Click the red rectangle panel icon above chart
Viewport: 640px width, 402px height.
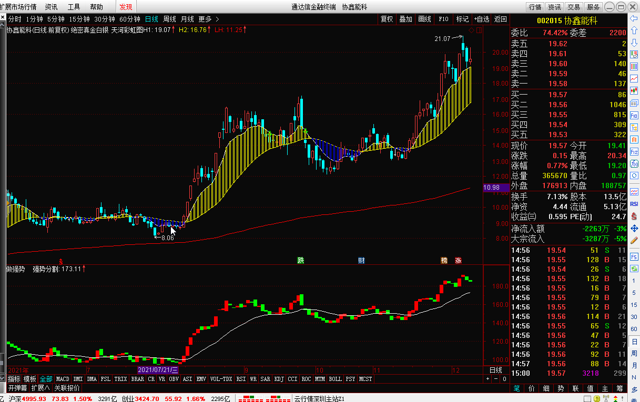click(479, 30)
